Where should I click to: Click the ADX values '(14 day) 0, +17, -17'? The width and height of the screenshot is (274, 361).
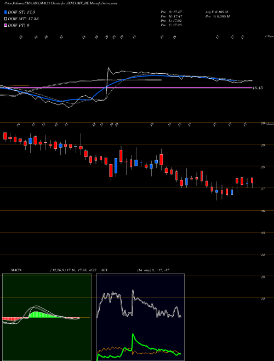pos(153,270)
